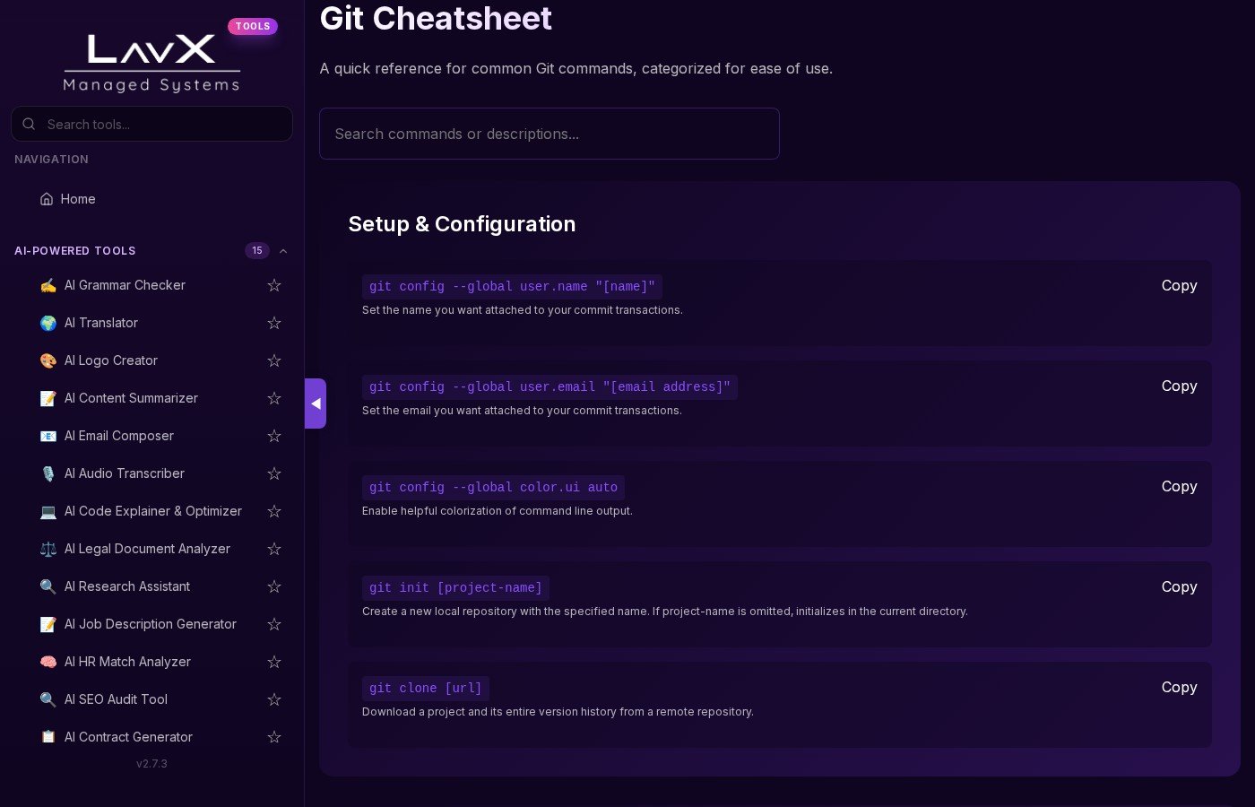
Task: Copy the git clone [url] command
Action: point(1179,687)
